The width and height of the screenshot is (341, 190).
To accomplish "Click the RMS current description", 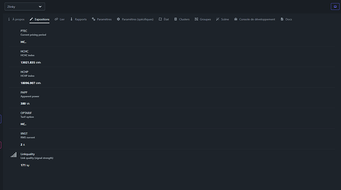I will tap(28, 137).
